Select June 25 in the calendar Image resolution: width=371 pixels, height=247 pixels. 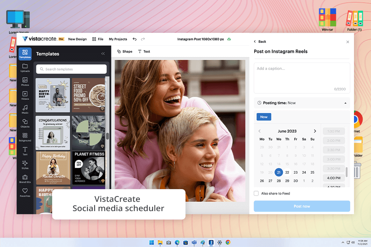(x=312, y=172)
